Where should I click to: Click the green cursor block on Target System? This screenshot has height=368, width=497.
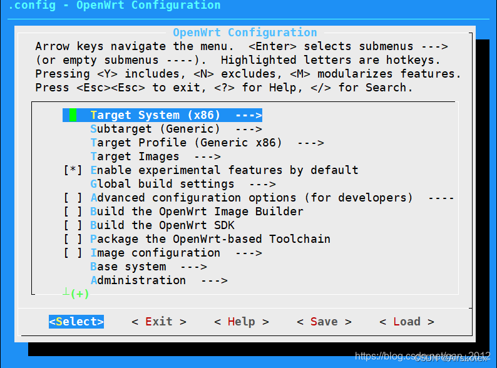point(73,115)
